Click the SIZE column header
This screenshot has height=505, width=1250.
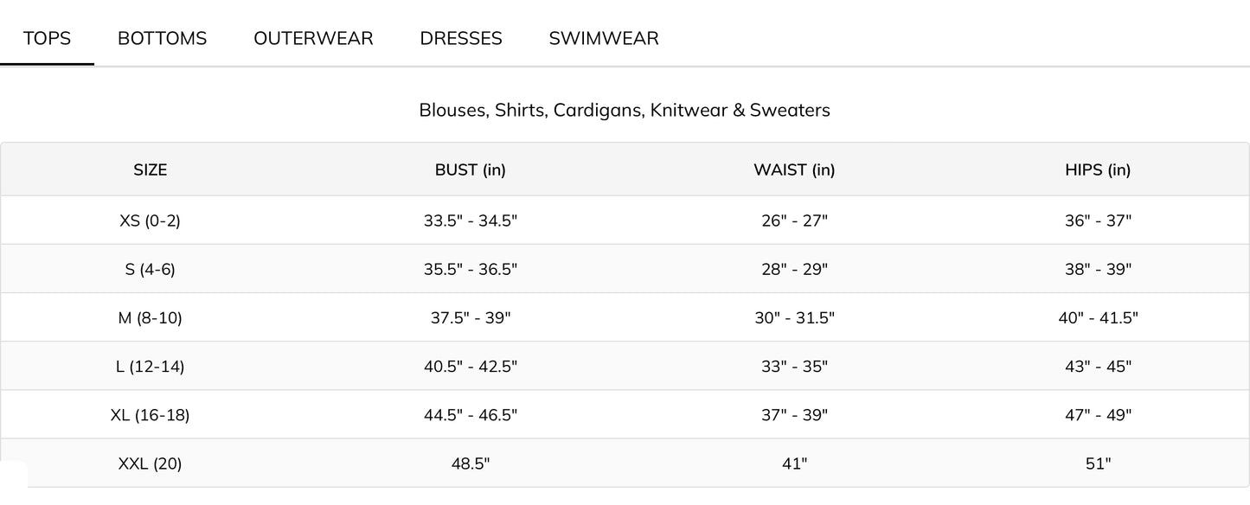[151, 169]
